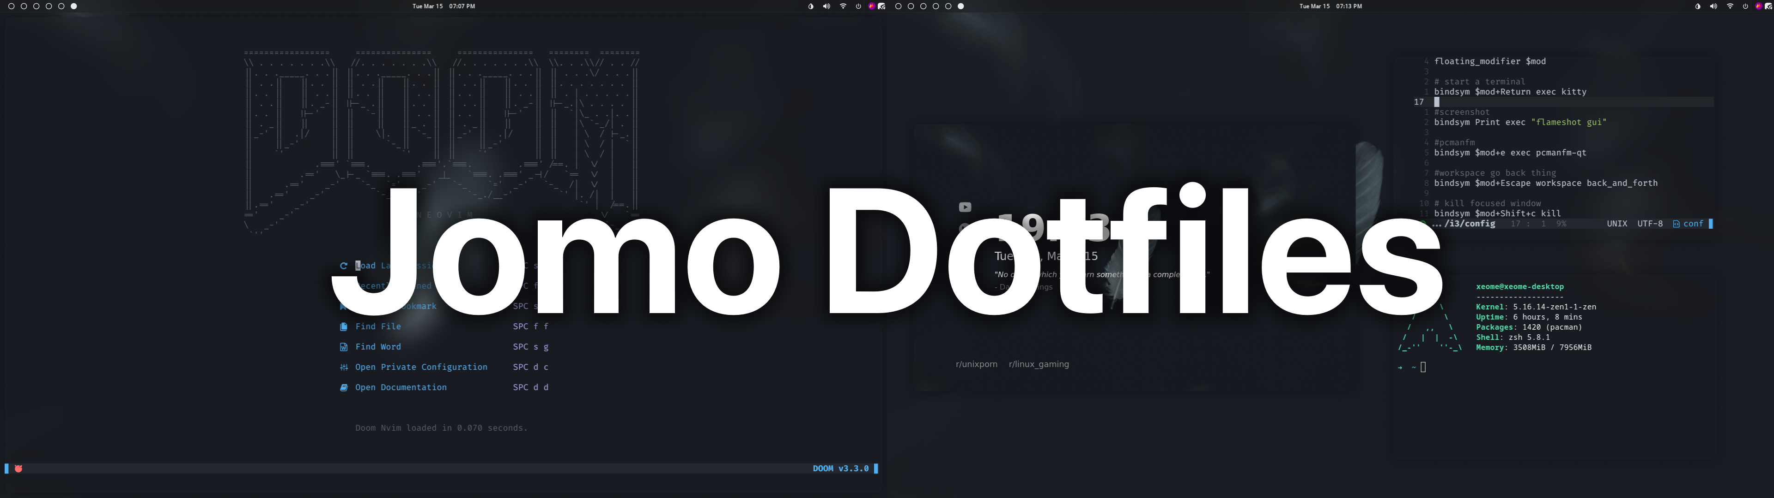Click the Load Last Session reload icon
Image resolution: width=1774 pixels, height=498 pixels.
pyautogui.click(x=344, y=266)
